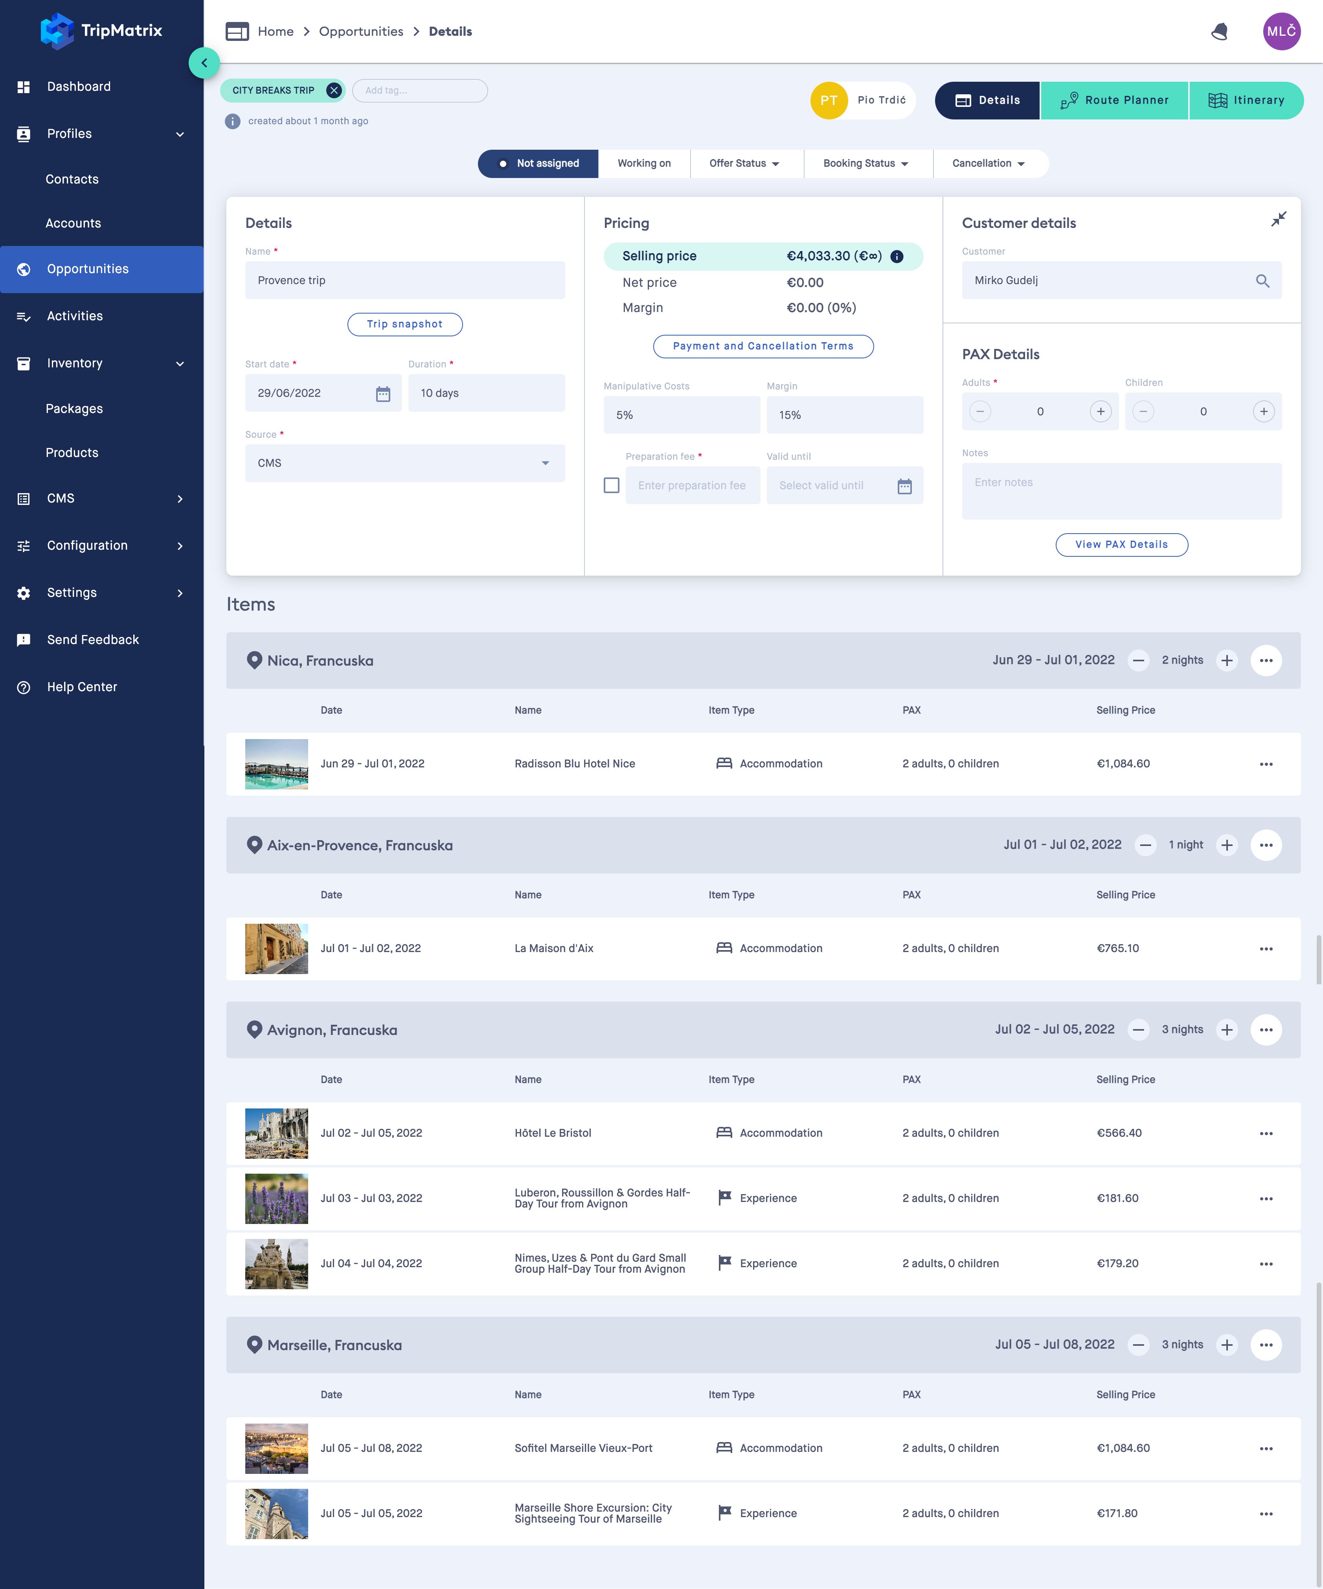Switch to the Route Planner tab
The height and width of the screenshot is (1589, 1323).
pyautogui.click(x=1114, y=100)
